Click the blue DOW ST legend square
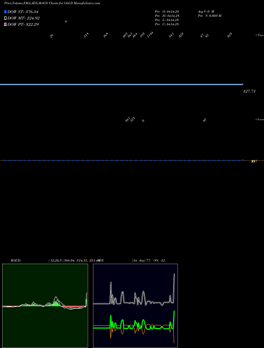Screen dimensions: 264x348 pos(5,12)
